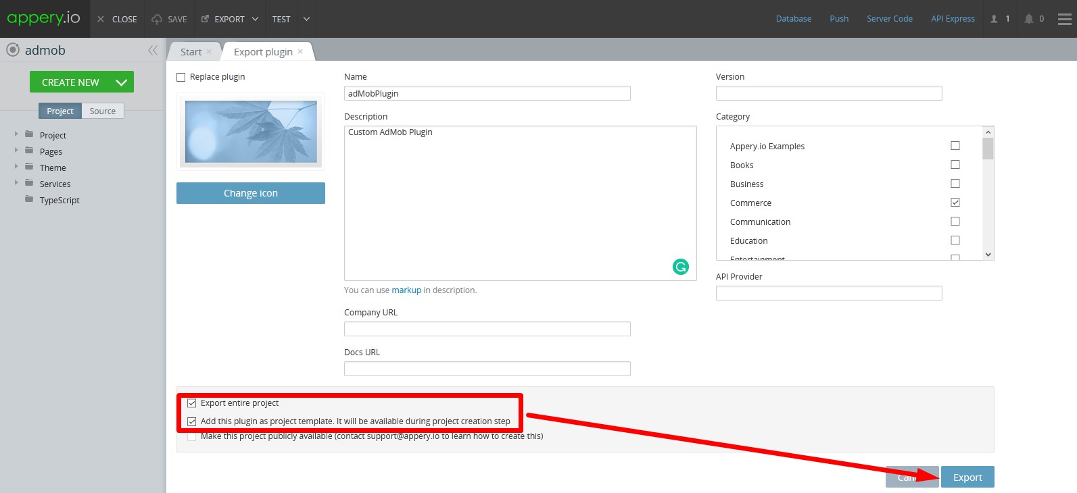Focus the Description text area
The width and height of the screenshot is (1077, 493).
pyautogui.click(x=520, y=203)
